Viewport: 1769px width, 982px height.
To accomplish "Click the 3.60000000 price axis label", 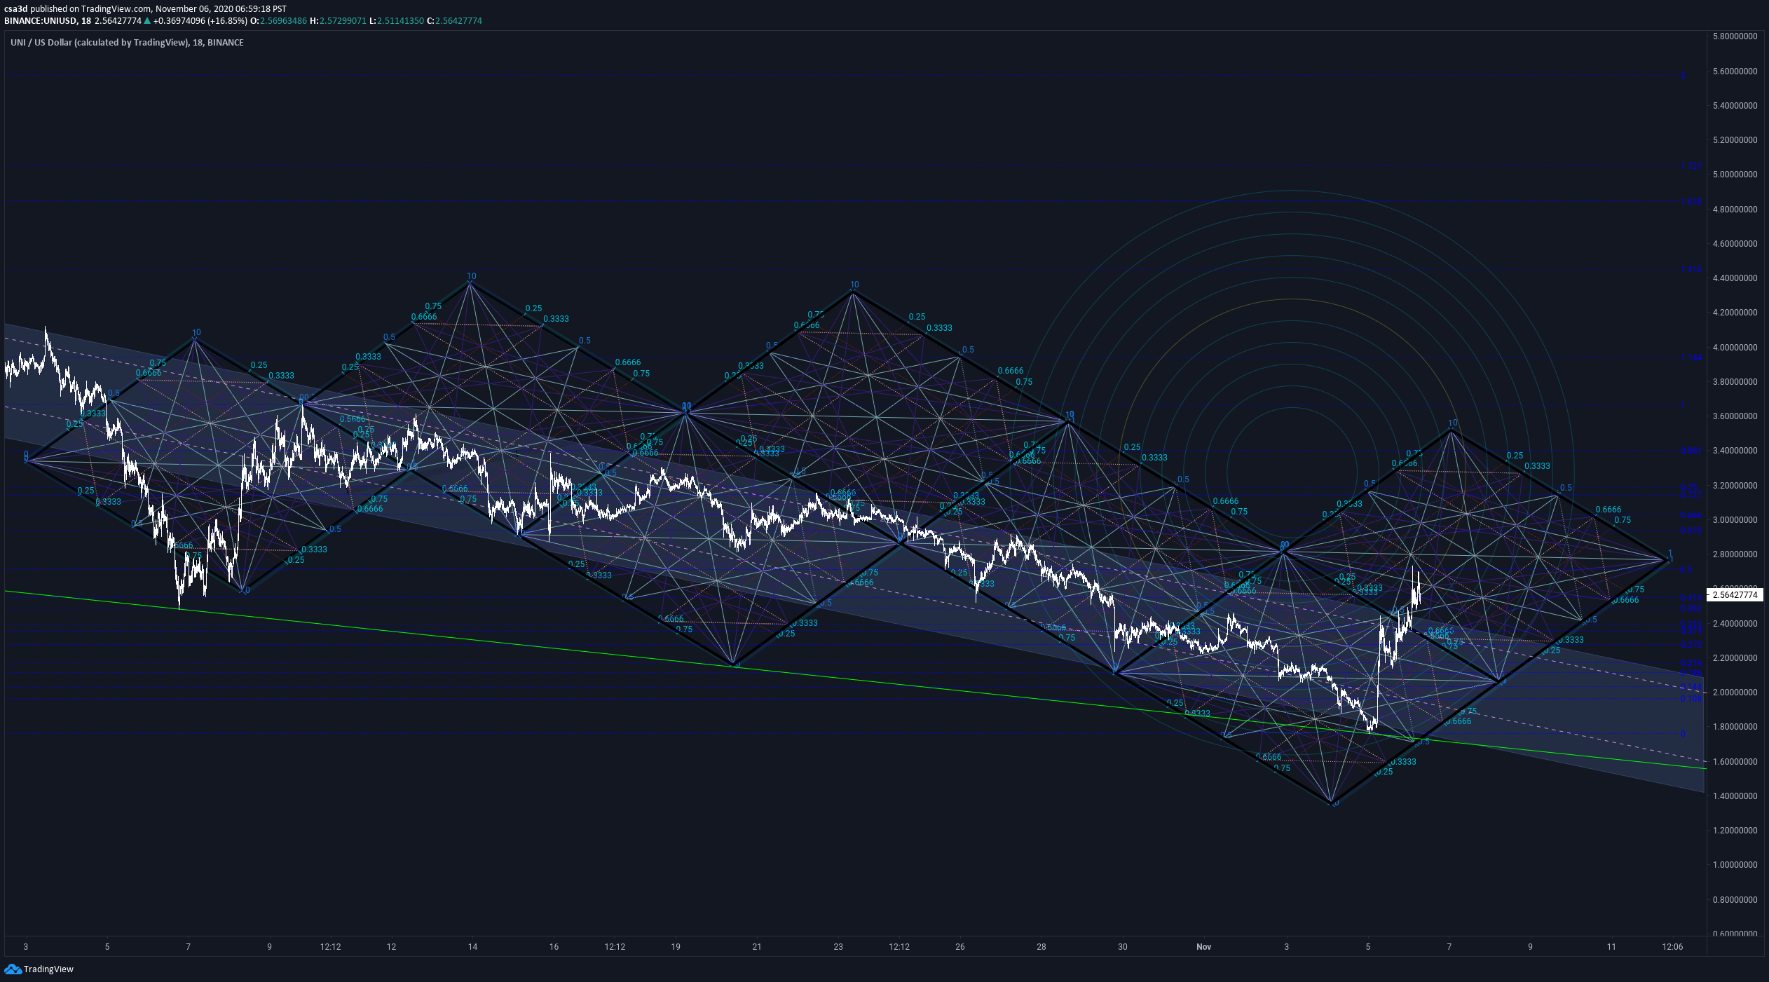I will pyautogui.click(x=1735, y=416).
